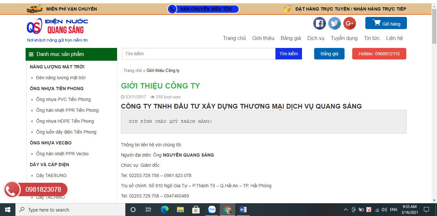Click Trang chủ breadcrumb link
437x216 pixels.
(x=133, y=71)
